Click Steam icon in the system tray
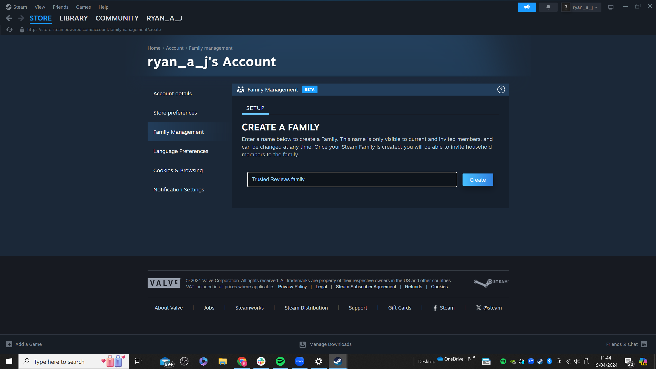The image size is (656, 369). (x=540, y=362)
